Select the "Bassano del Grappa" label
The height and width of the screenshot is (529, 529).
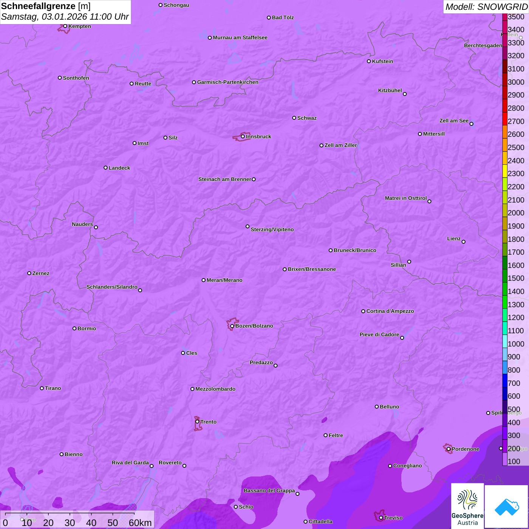tap(269, 490)
